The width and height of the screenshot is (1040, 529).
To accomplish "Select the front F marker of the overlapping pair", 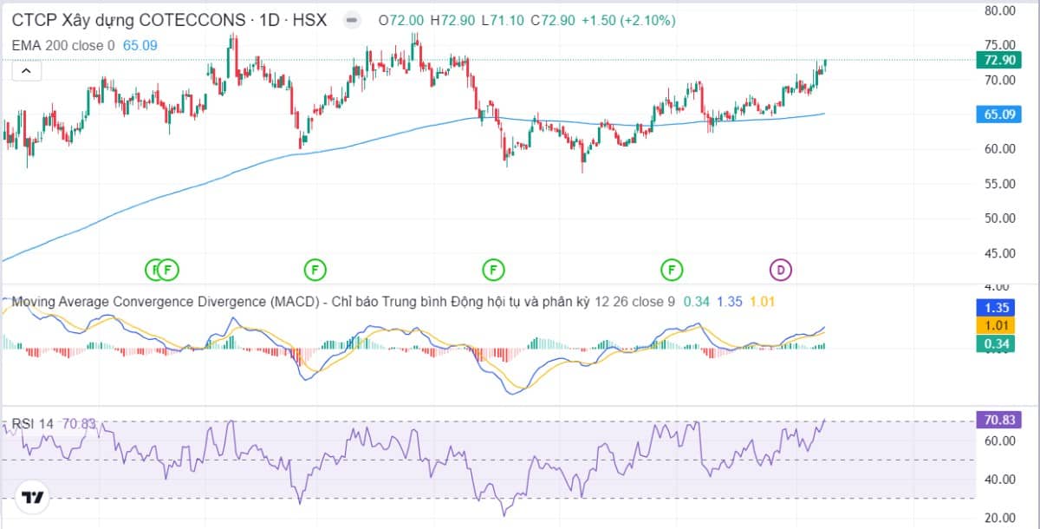I will tap(168, 270).
